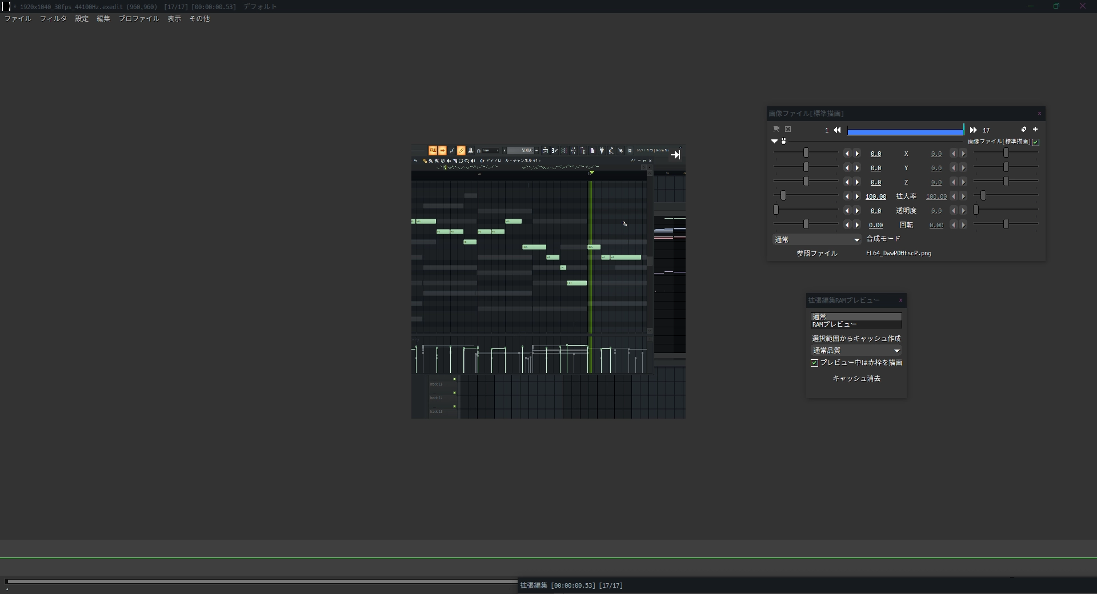Screen dimensions: 1097x594
Task: Jump to the object's last frame with the forward arrows
Action: (974, 130)
